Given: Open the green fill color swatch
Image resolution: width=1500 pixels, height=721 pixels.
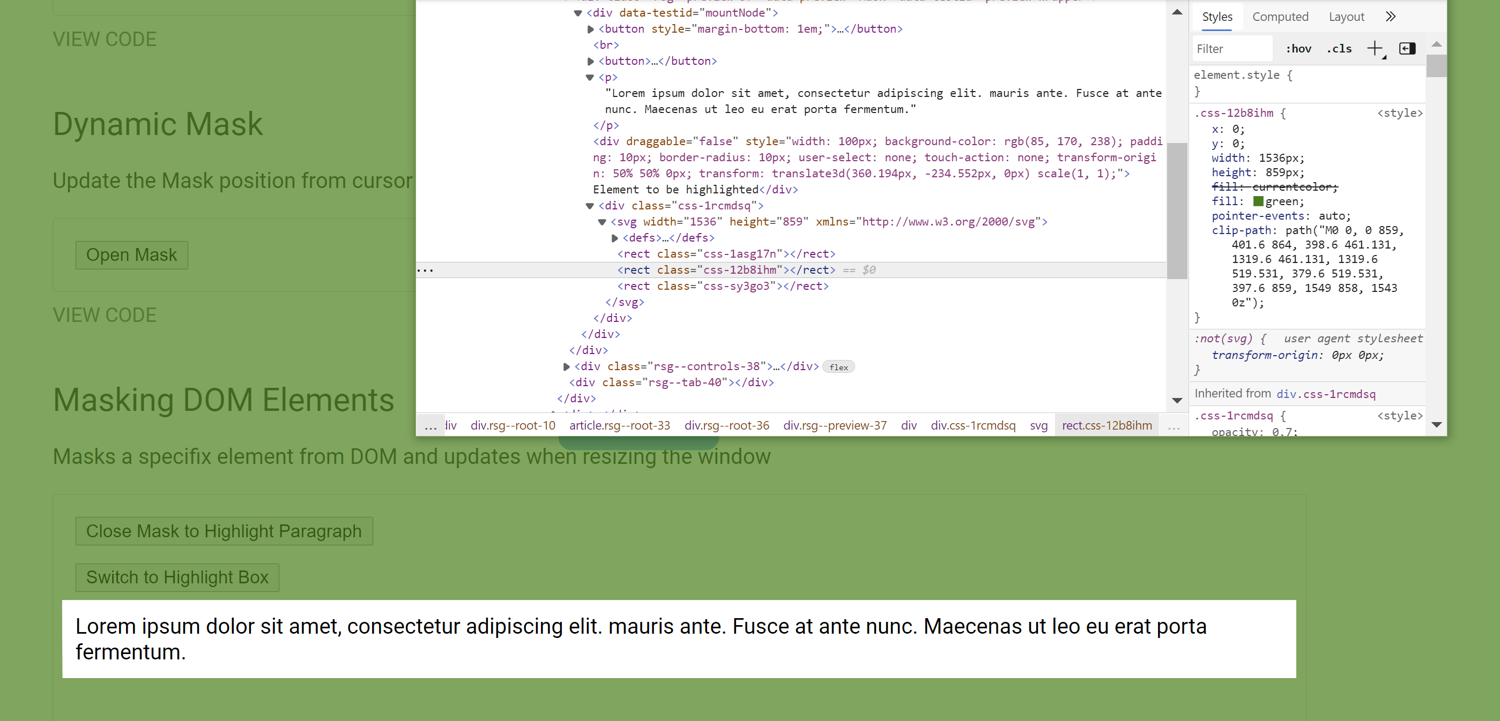Looking at the screenshot, I should pyautogui.click(x=1258, y=201).
